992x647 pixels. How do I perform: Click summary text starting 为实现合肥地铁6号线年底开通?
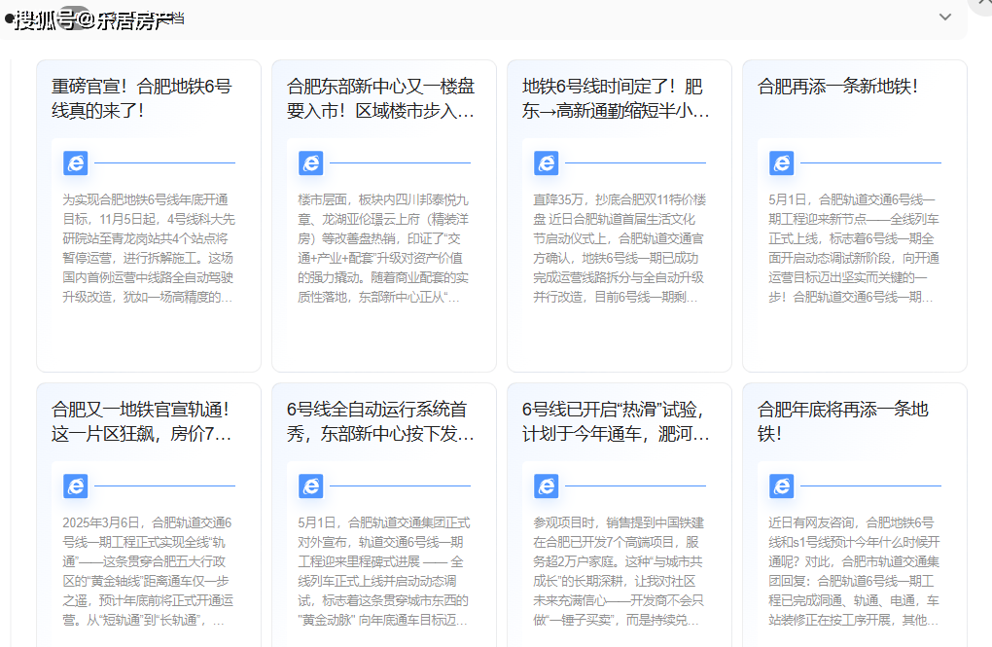pyautogui.click(x=148, y=248)
